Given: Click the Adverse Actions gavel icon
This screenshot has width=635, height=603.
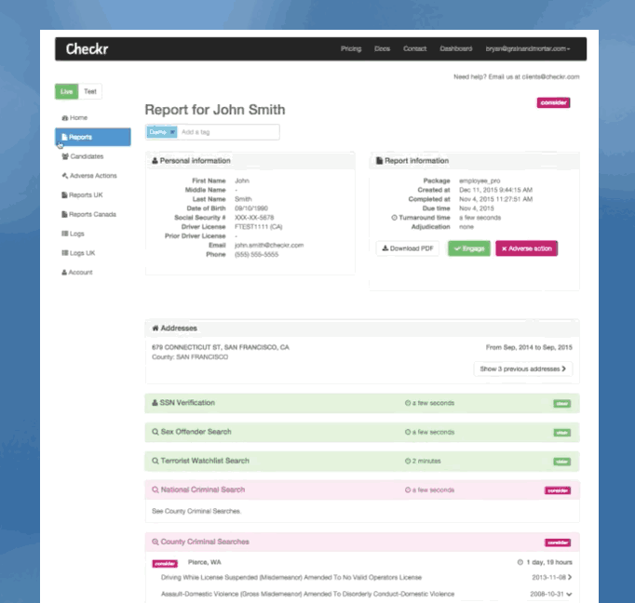Looking at the screenshot, I should tap(64, 176).
